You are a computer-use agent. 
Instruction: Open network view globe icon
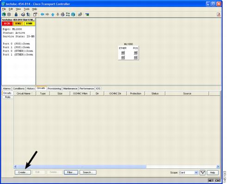tap(73, 14)
